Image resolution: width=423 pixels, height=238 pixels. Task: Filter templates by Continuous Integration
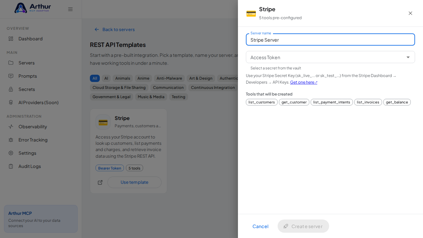[213, 88]
